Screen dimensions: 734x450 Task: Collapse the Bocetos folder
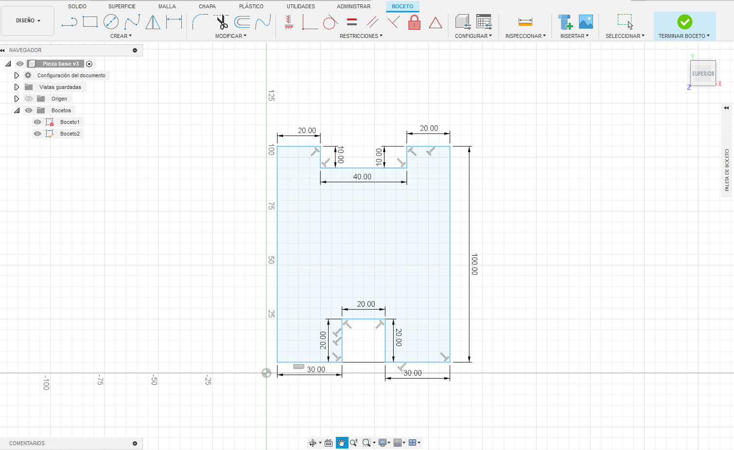(x=17, y=110)
